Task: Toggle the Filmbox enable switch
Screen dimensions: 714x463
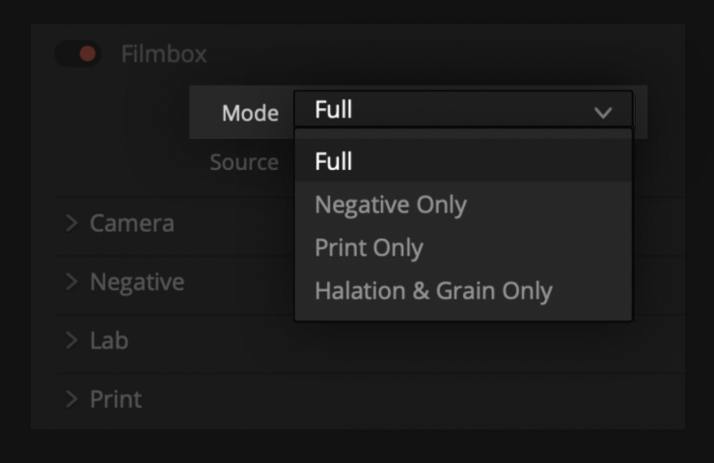Action: pyautogui.click(x=79, y=54)
